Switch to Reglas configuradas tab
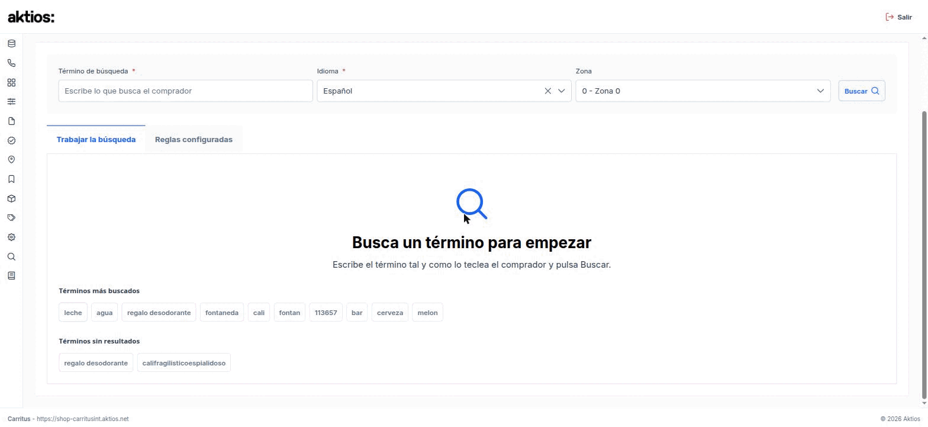The height and width of the screenshot is (427, 928). [x=194, y=140]
